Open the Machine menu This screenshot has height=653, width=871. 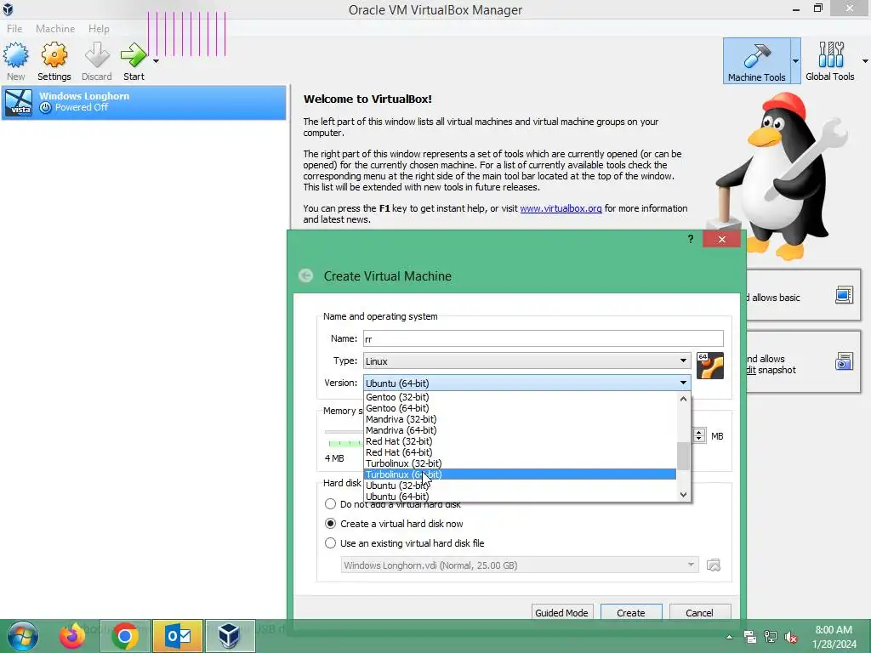[x=55, y=28]
